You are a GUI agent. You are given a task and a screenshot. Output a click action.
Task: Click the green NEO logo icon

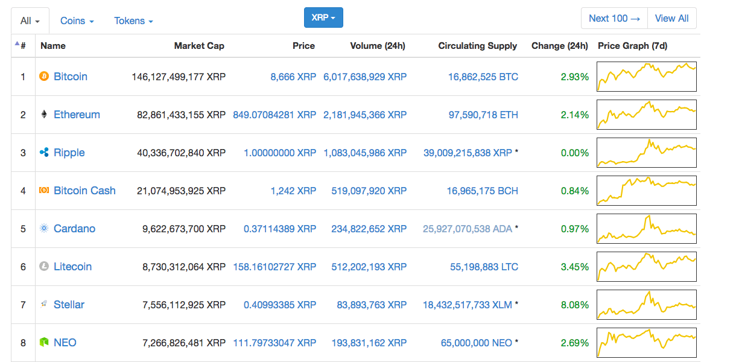[x=43, y=343]
